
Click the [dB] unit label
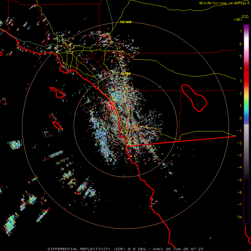pos(238,19)
